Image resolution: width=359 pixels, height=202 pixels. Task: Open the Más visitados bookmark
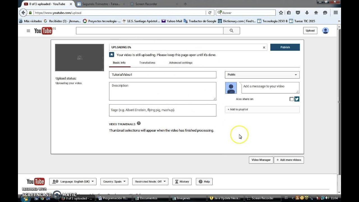point(30,21)
